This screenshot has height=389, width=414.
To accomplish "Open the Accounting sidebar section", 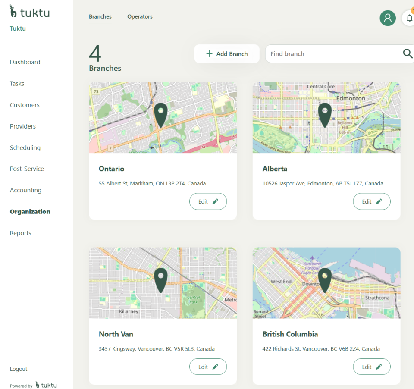I will pos(25,190).
